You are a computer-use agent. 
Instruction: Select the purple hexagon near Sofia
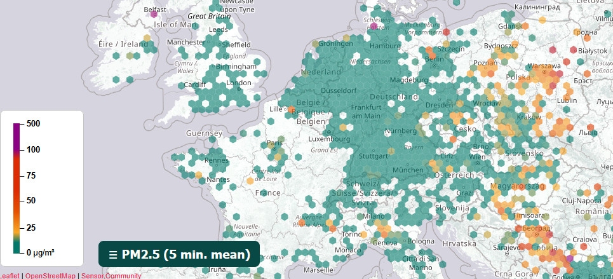[569, 259]
